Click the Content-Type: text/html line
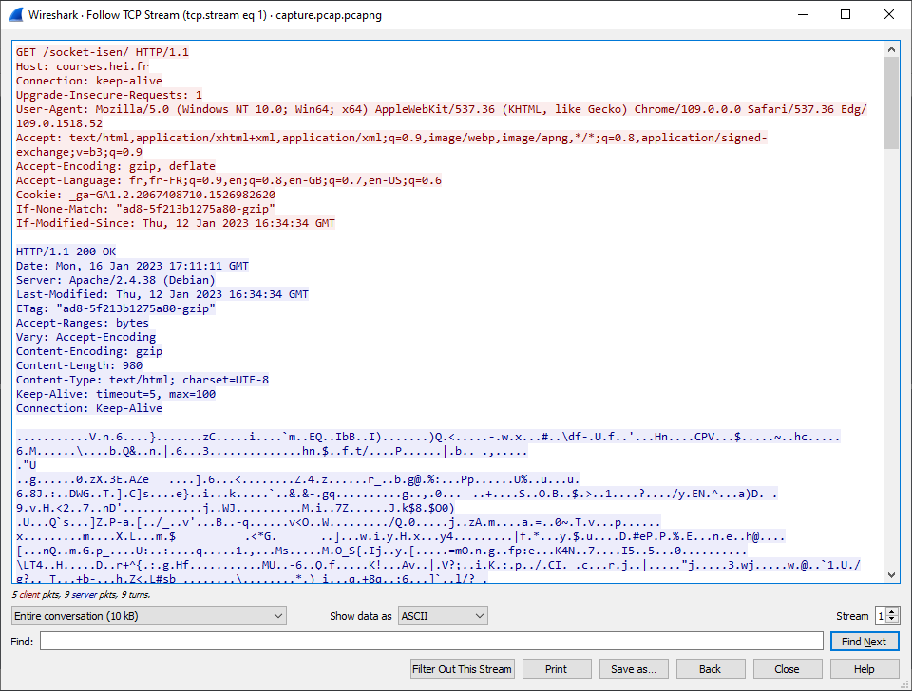 click(142, 380)
